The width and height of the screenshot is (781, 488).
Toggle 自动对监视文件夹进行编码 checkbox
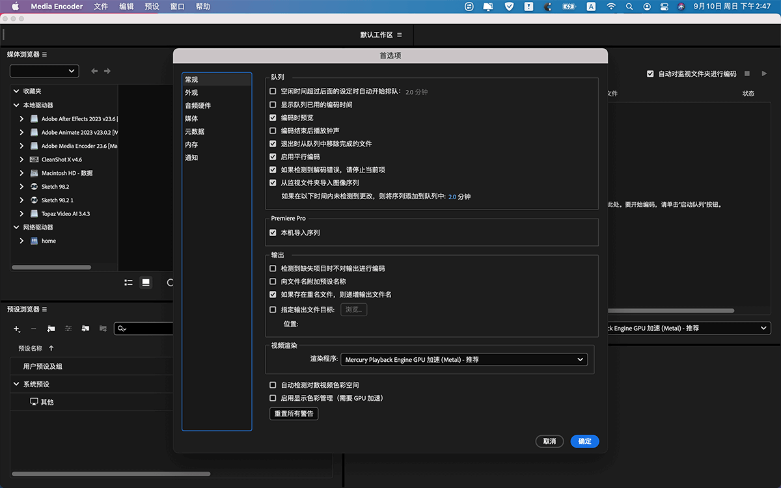pos(650,74)
